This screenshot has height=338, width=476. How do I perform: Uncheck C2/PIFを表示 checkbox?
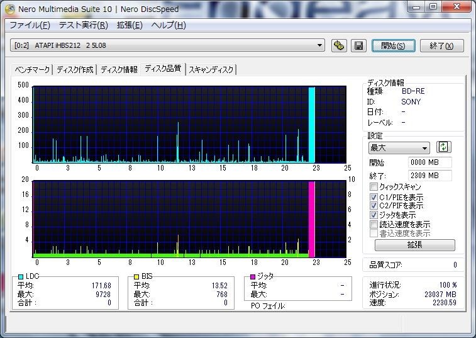374,205
